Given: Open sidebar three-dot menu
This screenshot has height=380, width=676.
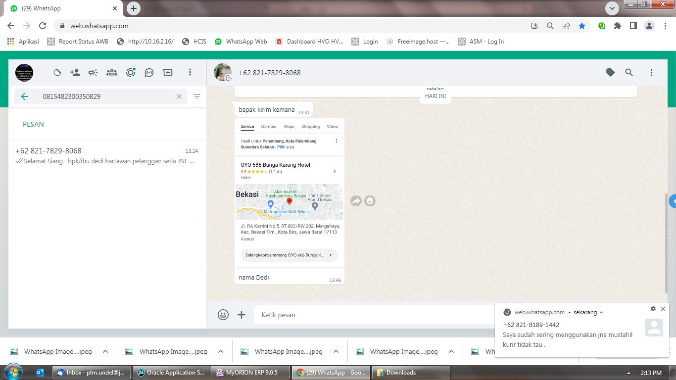Looking at the screenshot, I should [x=190, y=73].
